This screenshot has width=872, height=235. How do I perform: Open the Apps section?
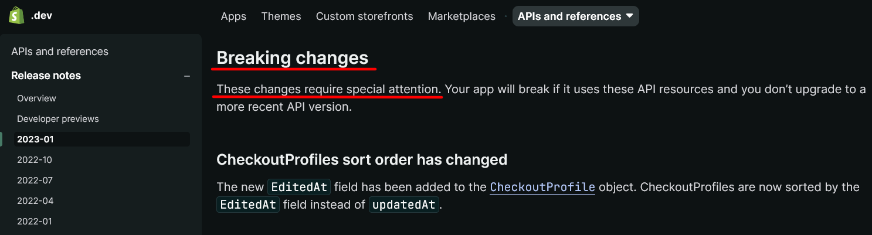pos(233,16)
